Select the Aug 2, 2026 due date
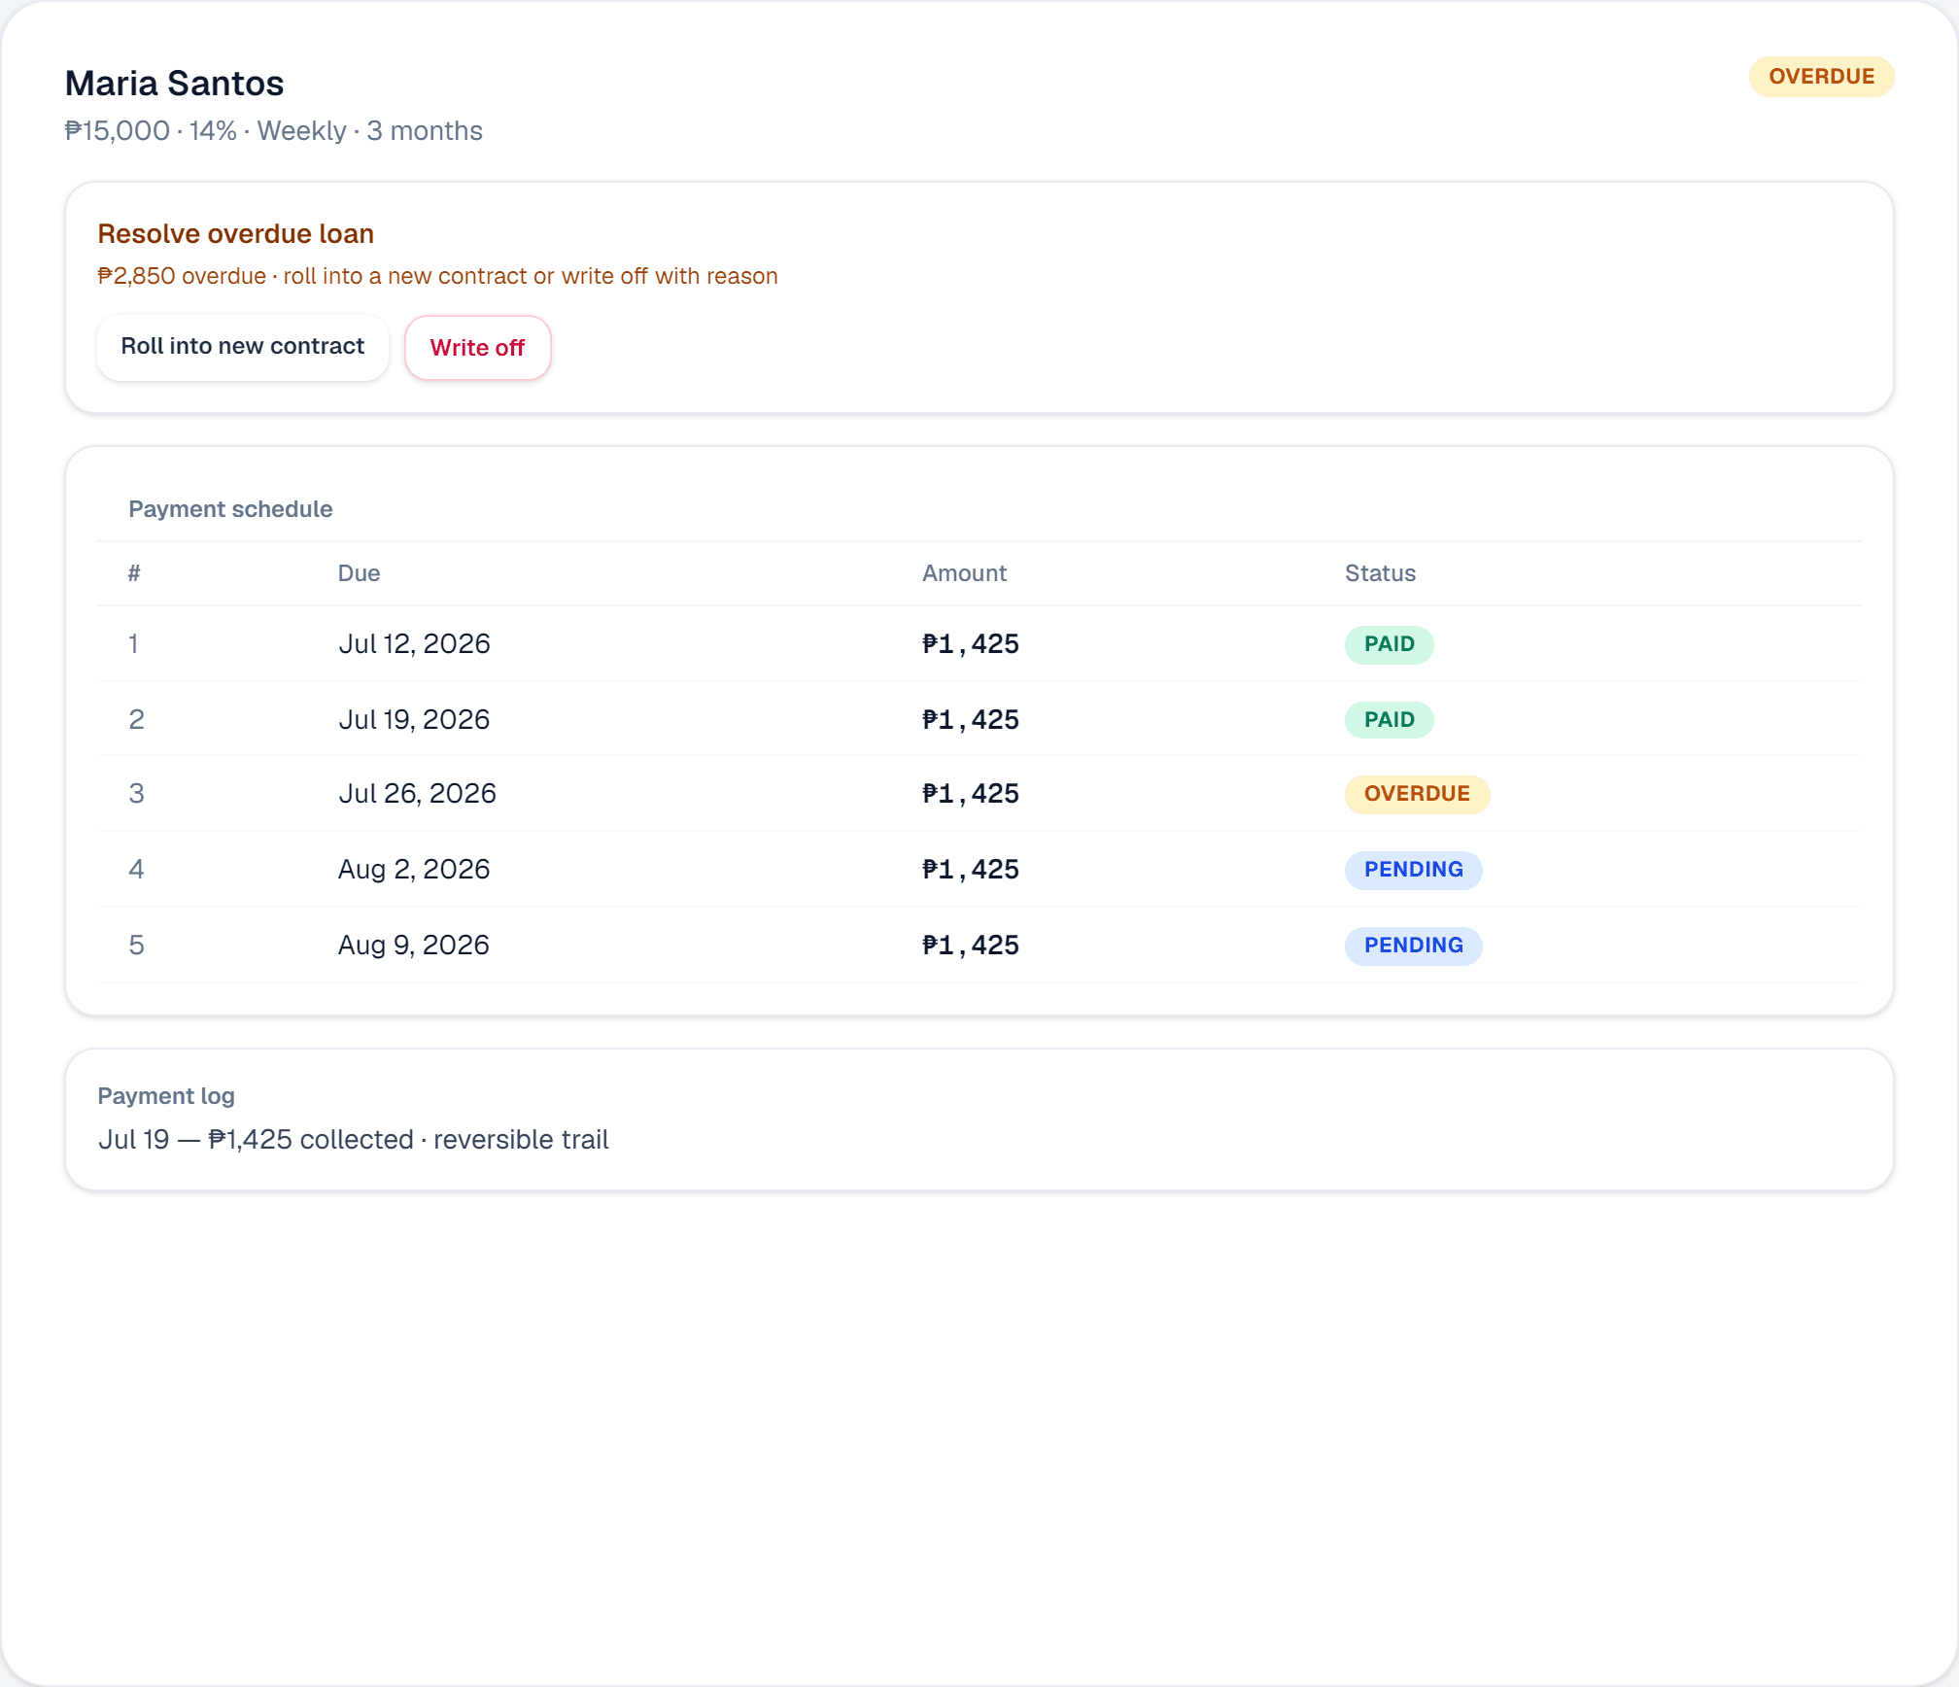Screen dimensions: 1959x1687 click(414, 870)
